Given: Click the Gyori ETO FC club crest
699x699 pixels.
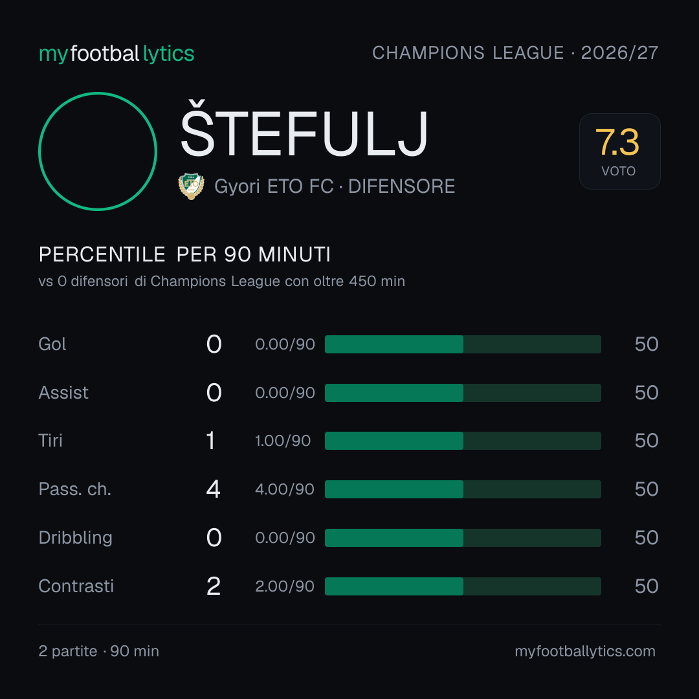Looking at the screenshot, I should click(x=191, y=186).
